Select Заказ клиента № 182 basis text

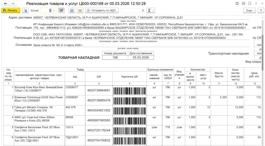pyautogui.click(x=58, y=45)
